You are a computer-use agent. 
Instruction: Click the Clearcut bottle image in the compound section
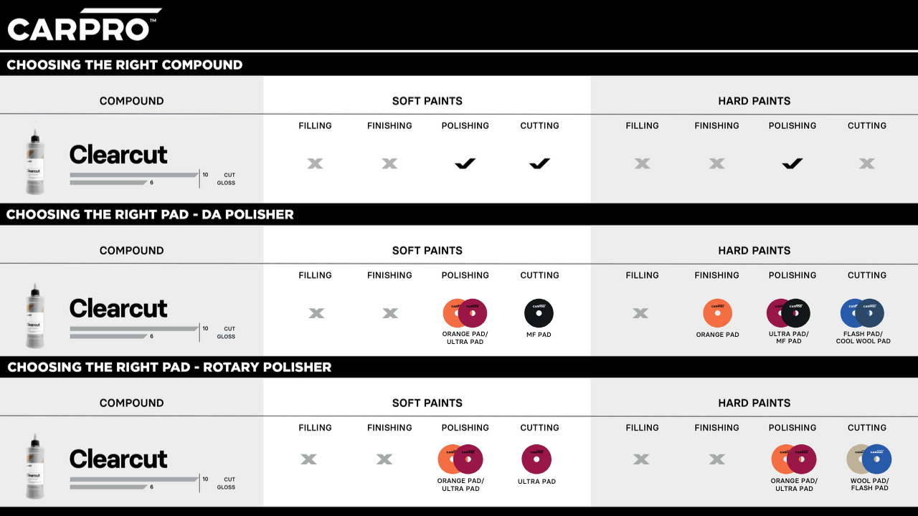click(34, 162)
